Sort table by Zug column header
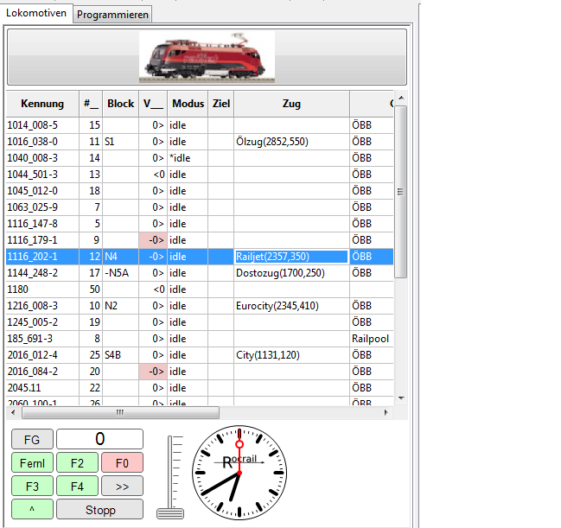The height and width of the screenshot is (528, 561). pyautogui.click(x=291, y=104)
